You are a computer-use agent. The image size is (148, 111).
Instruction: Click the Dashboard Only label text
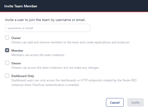pos(23,76)
